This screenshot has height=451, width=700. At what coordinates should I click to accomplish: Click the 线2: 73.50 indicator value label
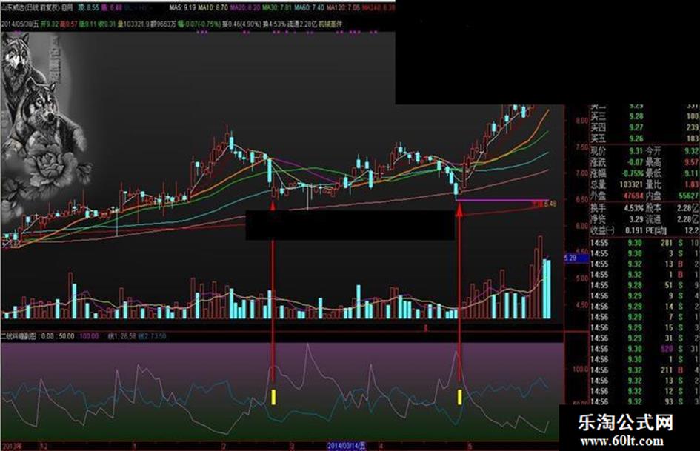click(x=153, y=336)
